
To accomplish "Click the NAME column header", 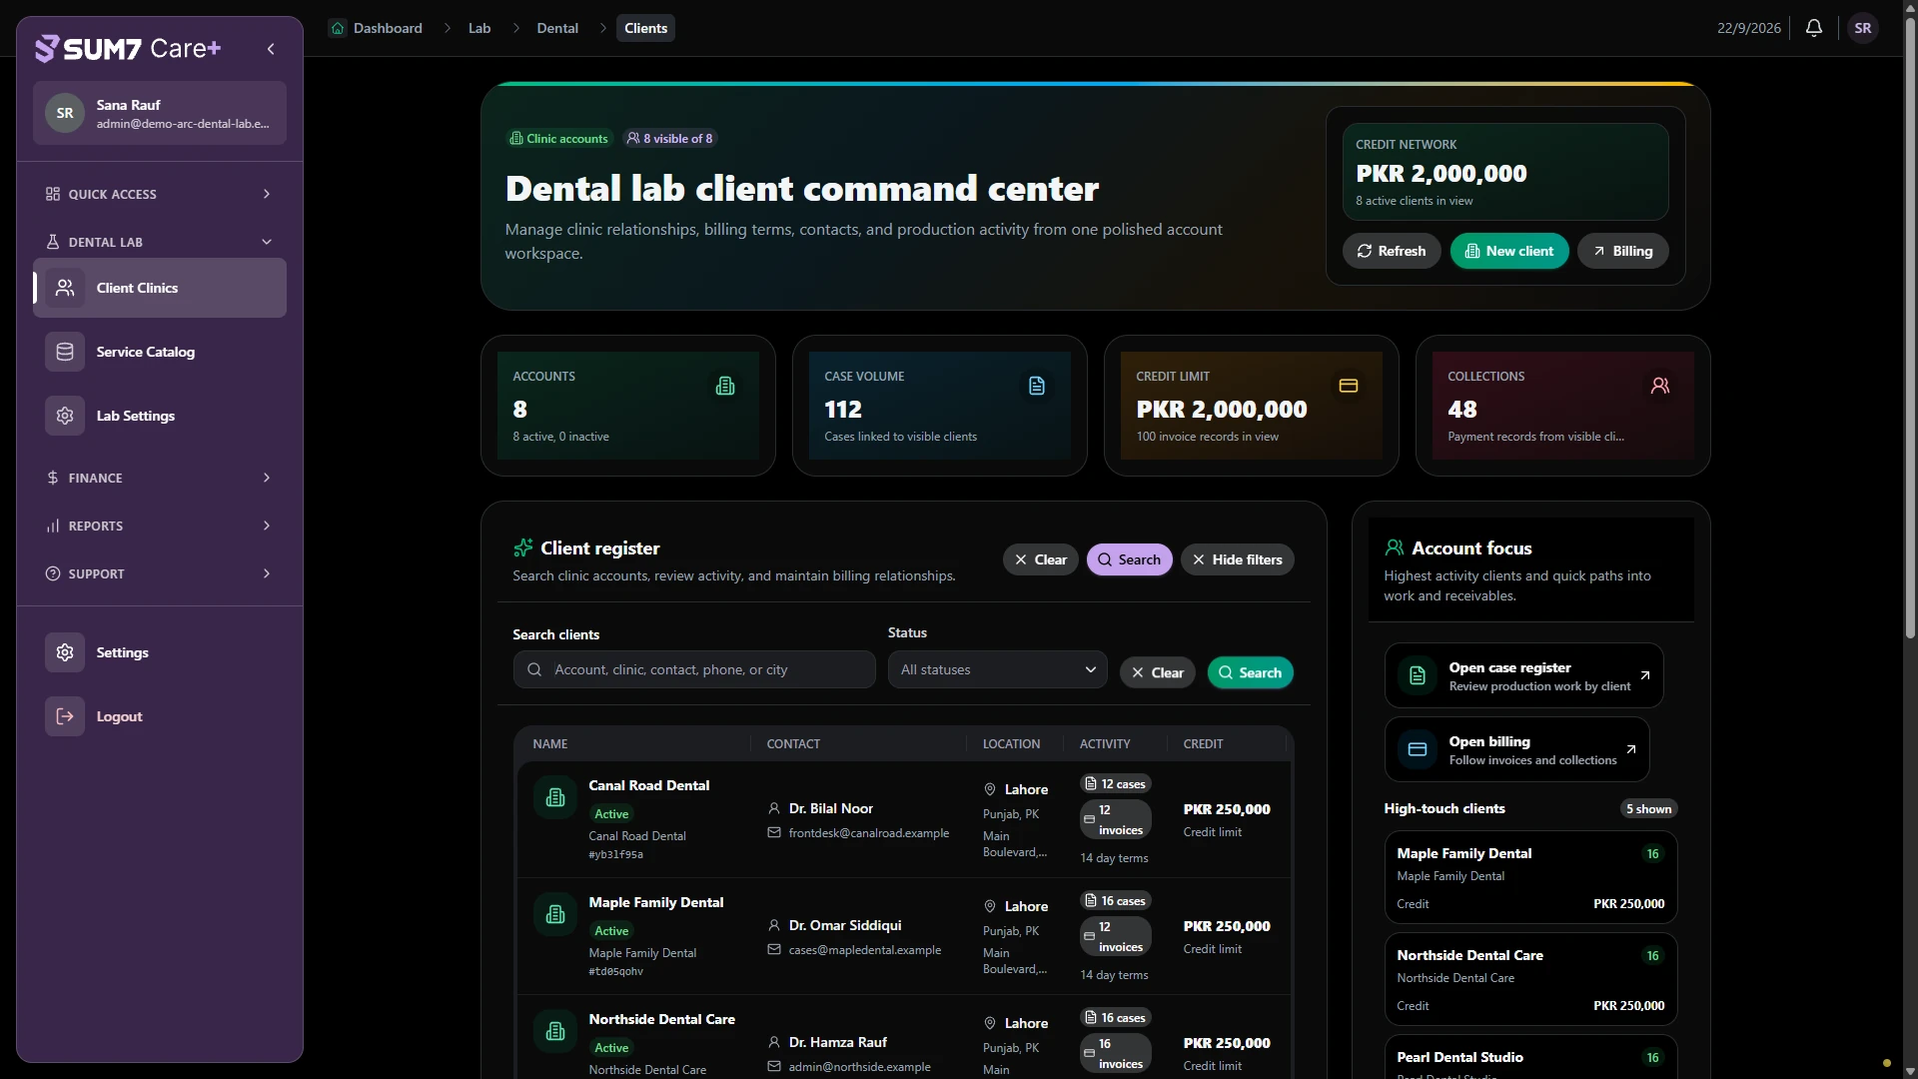I will (549, 744).
